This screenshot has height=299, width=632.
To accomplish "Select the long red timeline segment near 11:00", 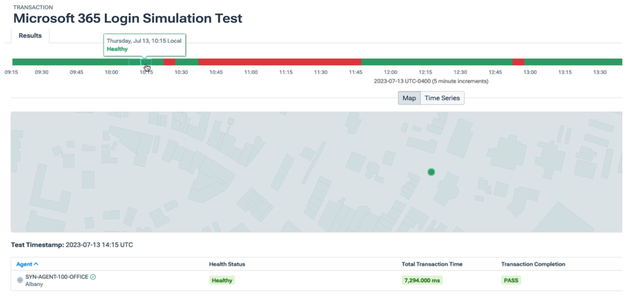I will pyautogui.click(x=280, y=62).
